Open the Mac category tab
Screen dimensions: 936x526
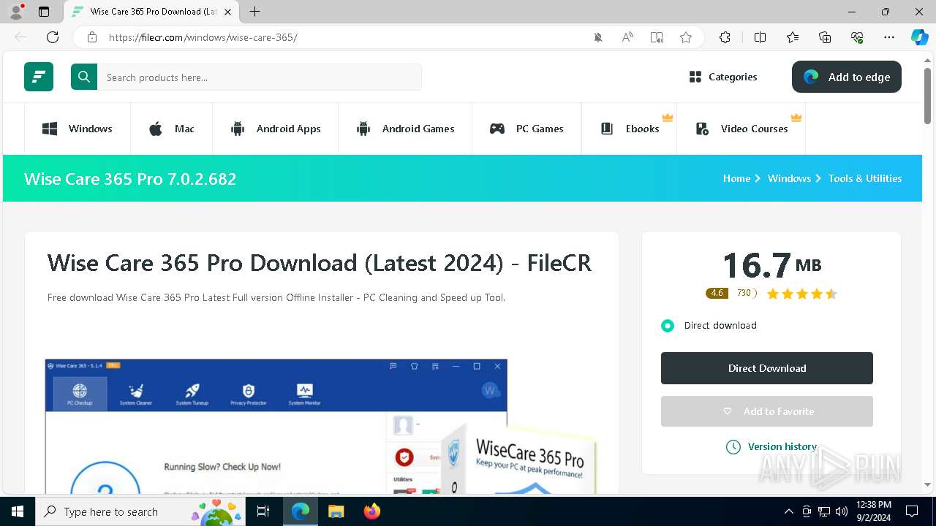coord(172,129)
